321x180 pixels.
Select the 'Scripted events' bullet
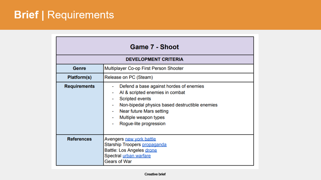pyautogui.click(x=135, y=99)
